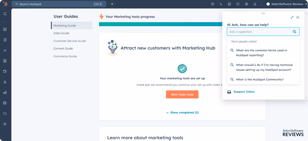Open the Library folder icon in sidebar
The width and height of the screenshot is (308, 141).
click(x=5, y=114)
